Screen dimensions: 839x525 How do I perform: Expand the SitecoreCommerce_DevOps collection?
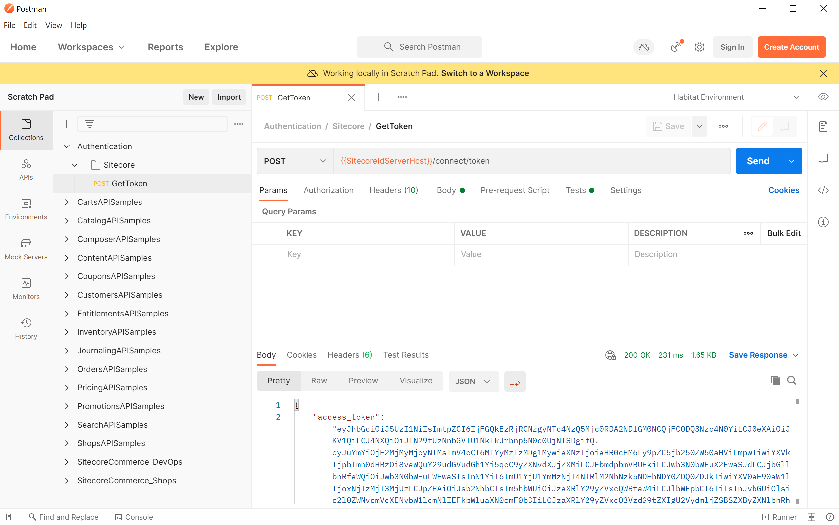[67, 462]
